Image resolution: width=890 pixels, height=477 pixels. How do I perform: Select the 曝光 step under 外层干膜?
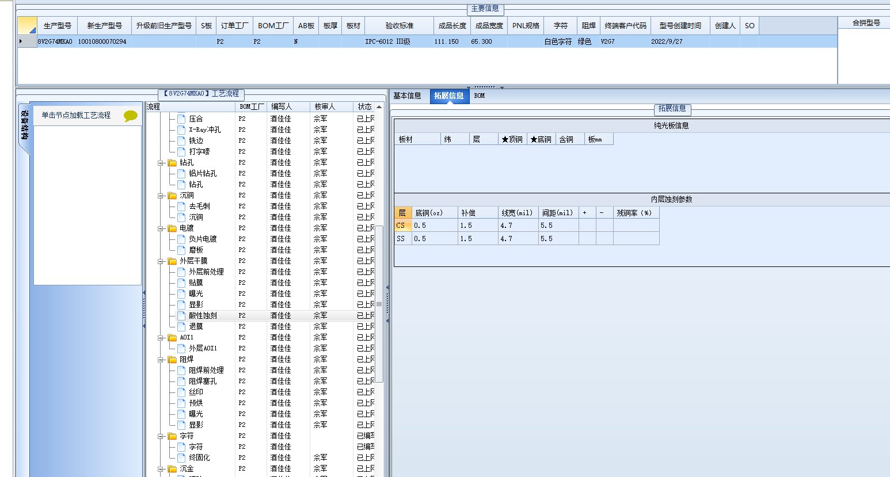[196, 293]
